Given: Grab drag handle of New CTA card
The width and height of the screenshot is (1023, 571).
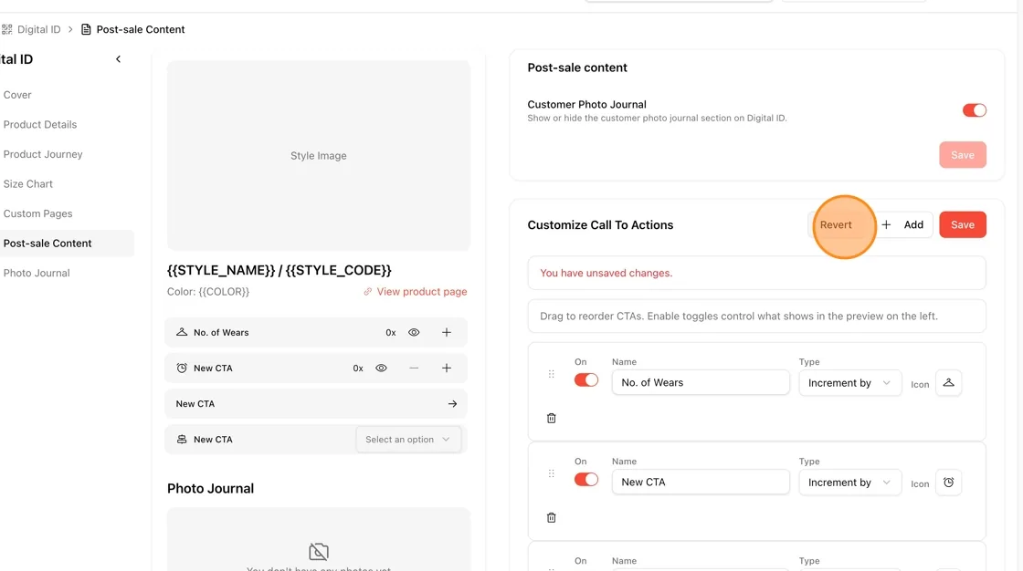Looking at the screenshot, I should click(x=552, y=474).
